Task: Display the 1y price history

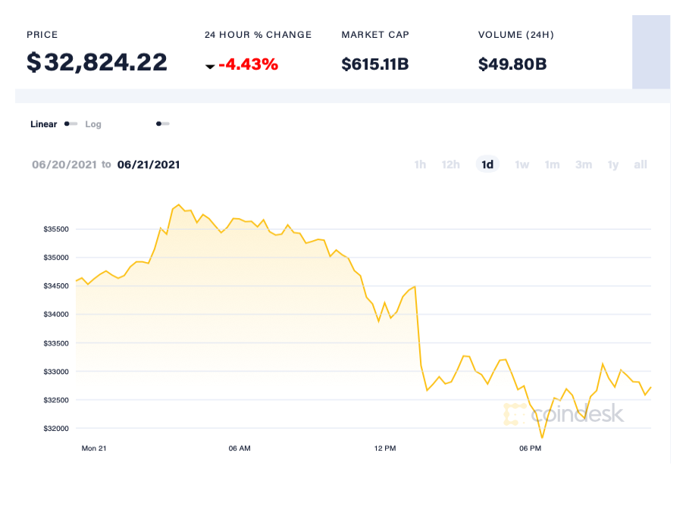Action: pos(613,164)
